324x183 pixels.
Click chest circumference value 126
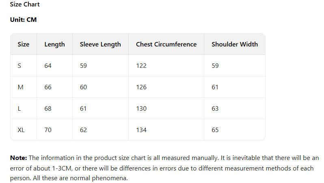point(141,87)
